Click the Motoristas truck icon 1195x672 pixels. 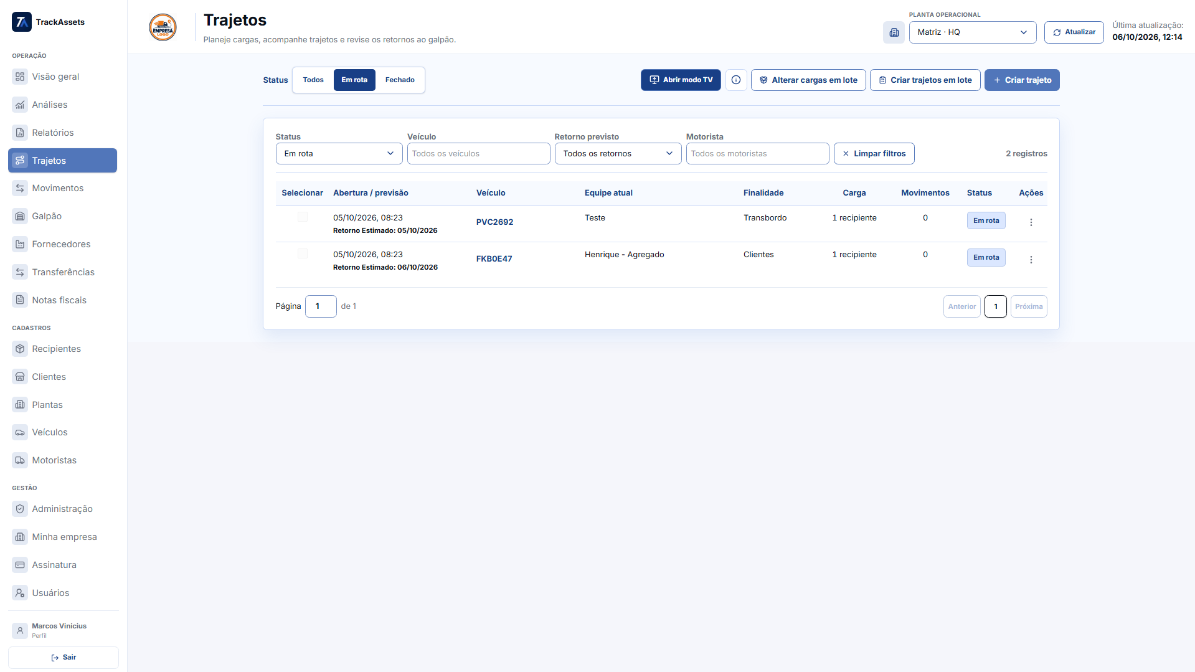[x=20, y=460]
